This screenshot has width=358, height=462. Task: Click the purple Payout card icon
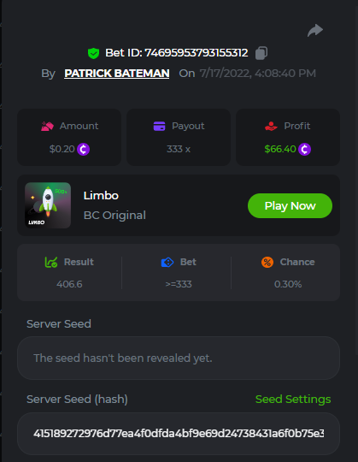pos(160,126)
